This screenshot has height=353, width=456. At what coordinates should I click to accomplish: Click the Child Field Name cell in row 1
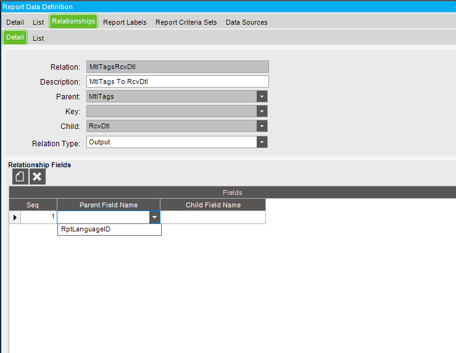213,217
